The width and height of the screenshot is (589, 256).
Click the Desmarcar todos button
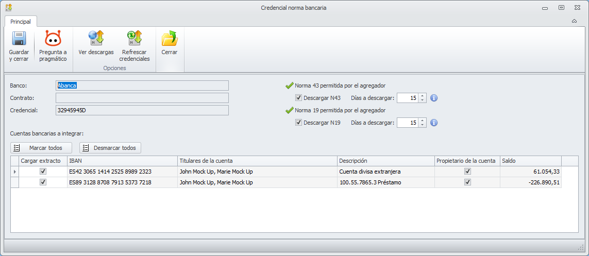pos(110,148)
